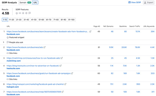Image resolution: width=156 pixels, height=96 pixels.
Task: Open external link icon for mailchimp URL
Action: pos(62,58)
